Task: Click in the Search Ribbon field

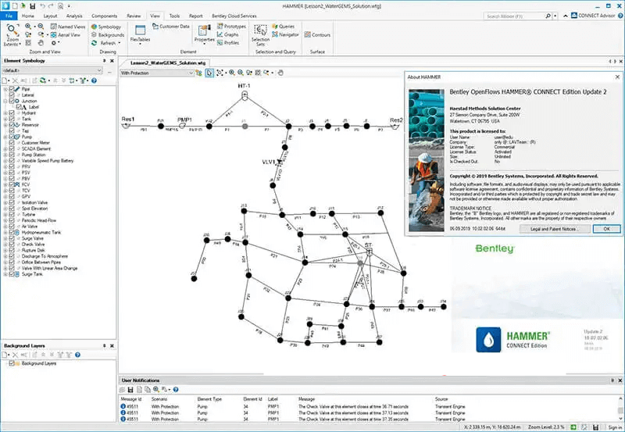Action: click(x=514, y=16)
